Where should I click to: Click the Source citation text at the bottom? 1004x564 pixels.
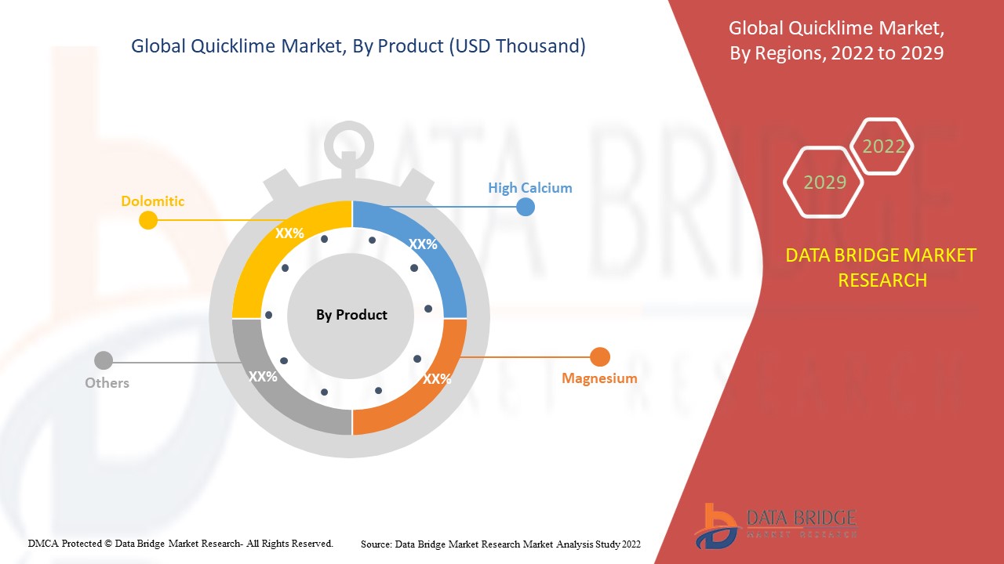pyautogui.click(x=500, y=544)
